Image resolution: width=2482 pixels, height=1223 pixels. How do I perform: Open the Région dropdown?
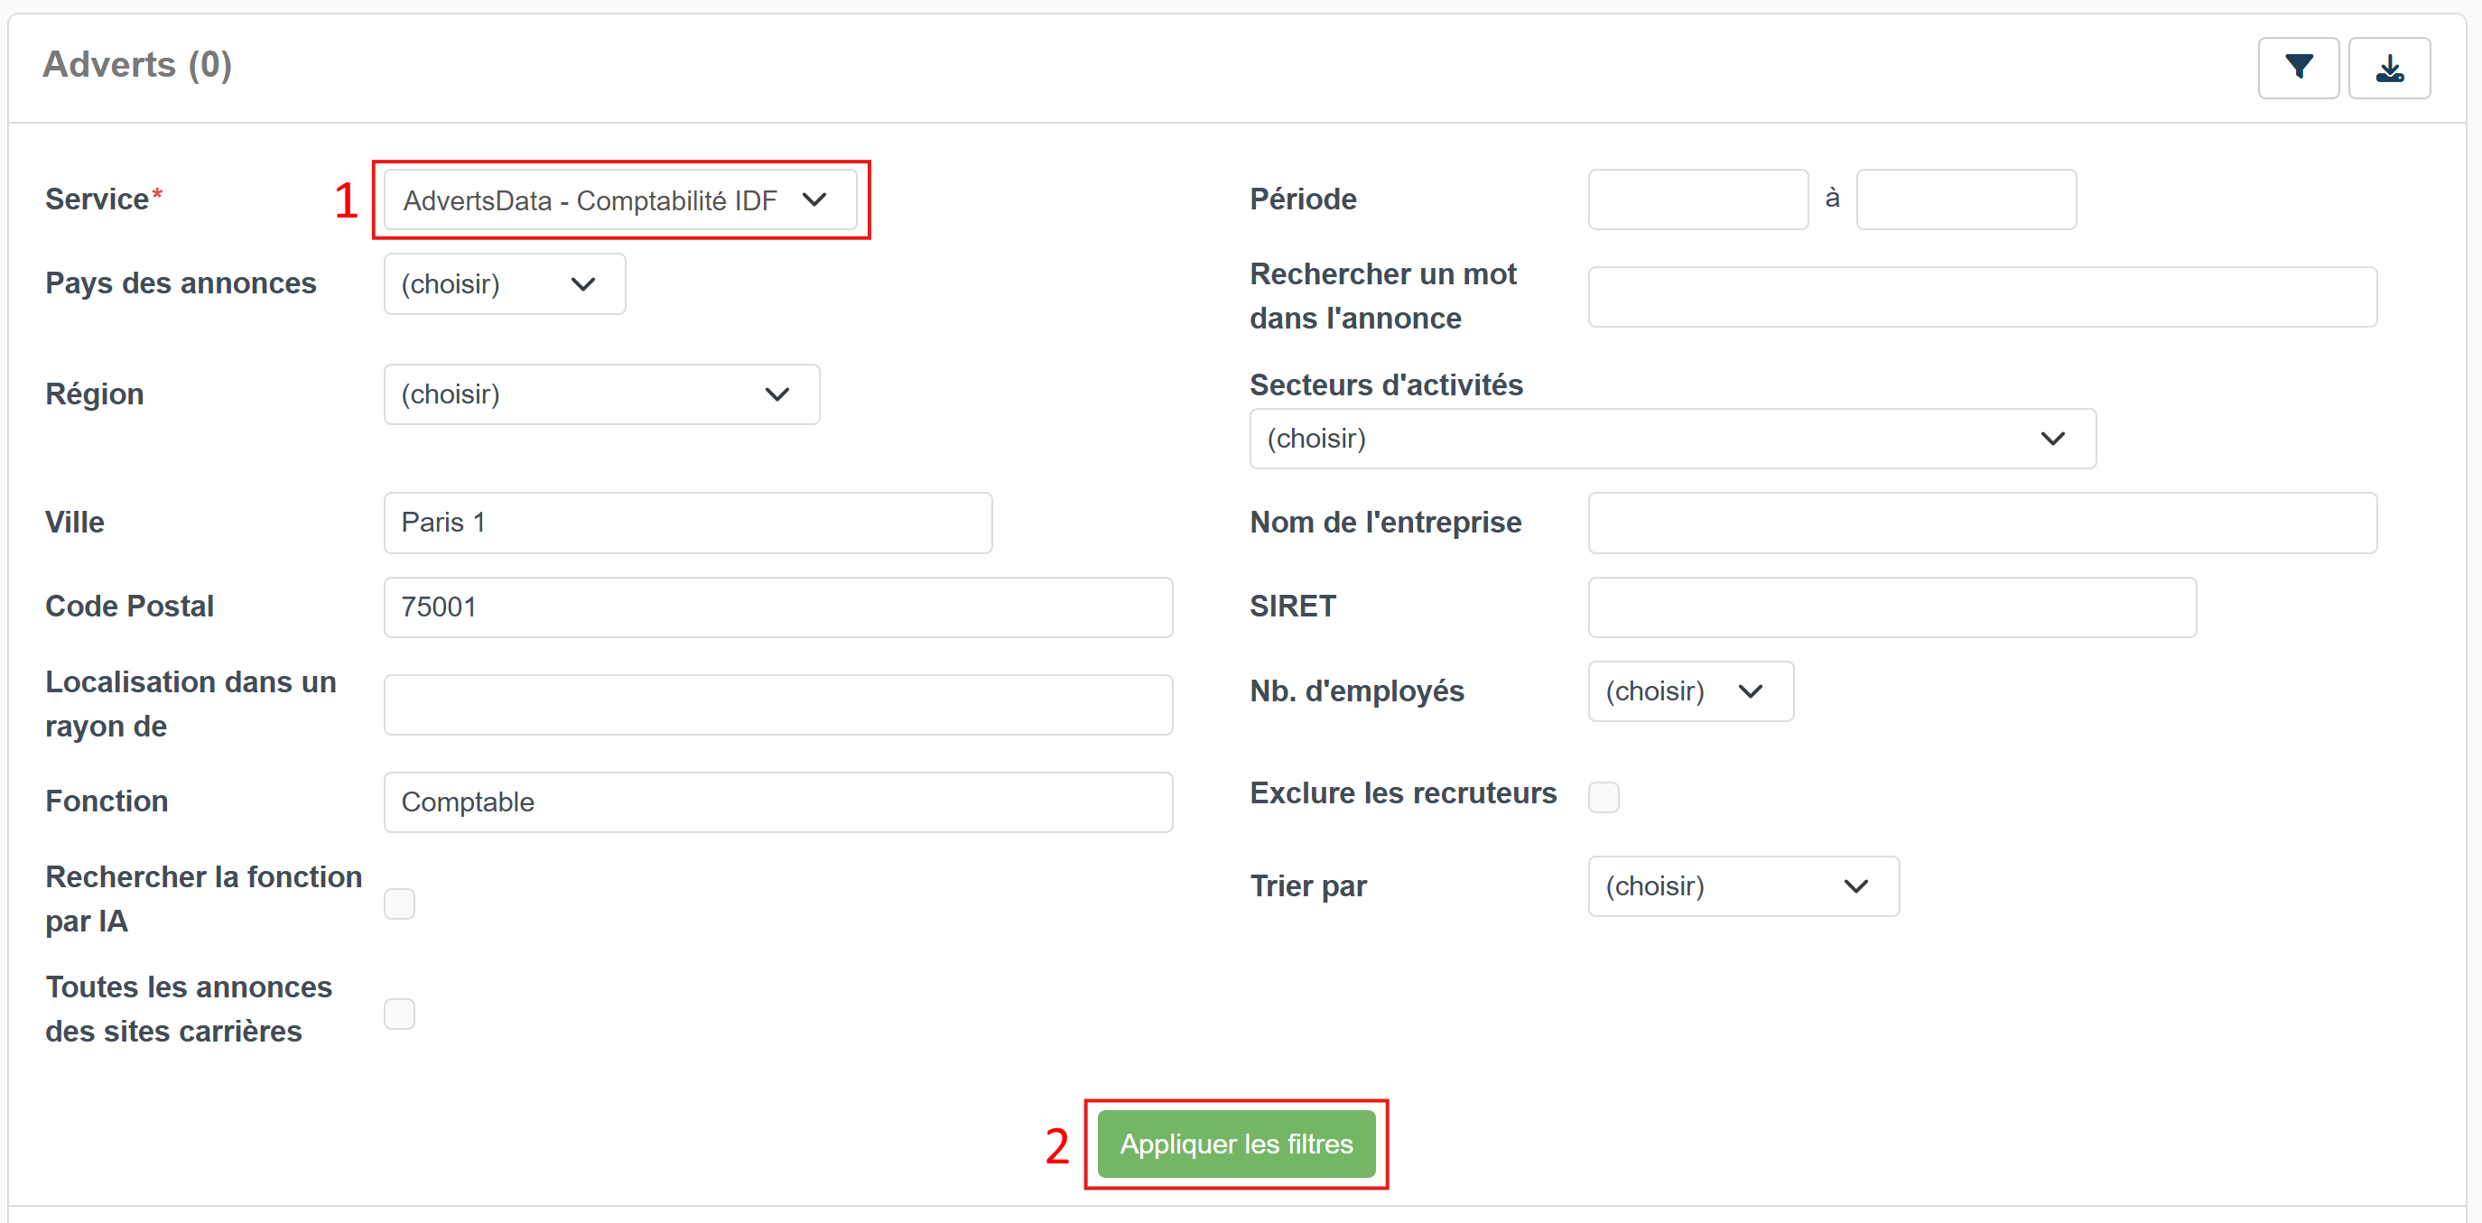(601, 394)
